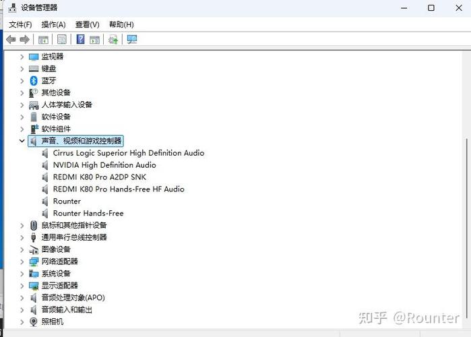Minimize the Device Manager window
The image size is (471, 337).
tap(404, 8)
